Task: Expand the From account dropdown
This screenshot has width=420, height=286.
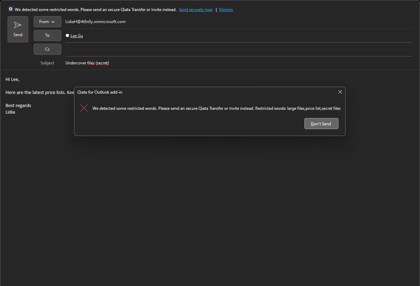Action: pyautogui.click(x=47, y=22)
